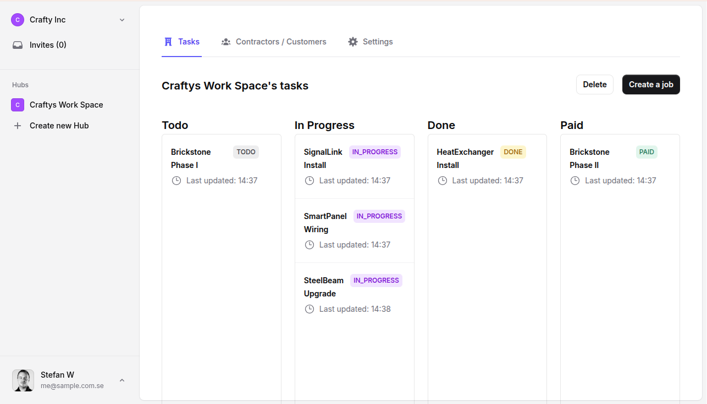Expand the Crafty Inc organization dropdown

coord(121,19)
